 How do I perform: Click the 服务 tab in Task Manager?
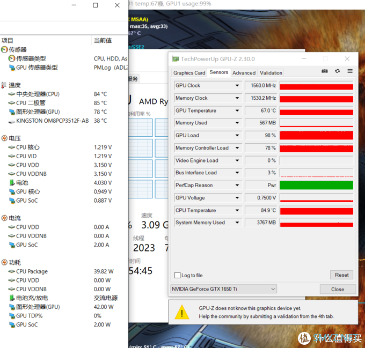click(x=134, y=79)
